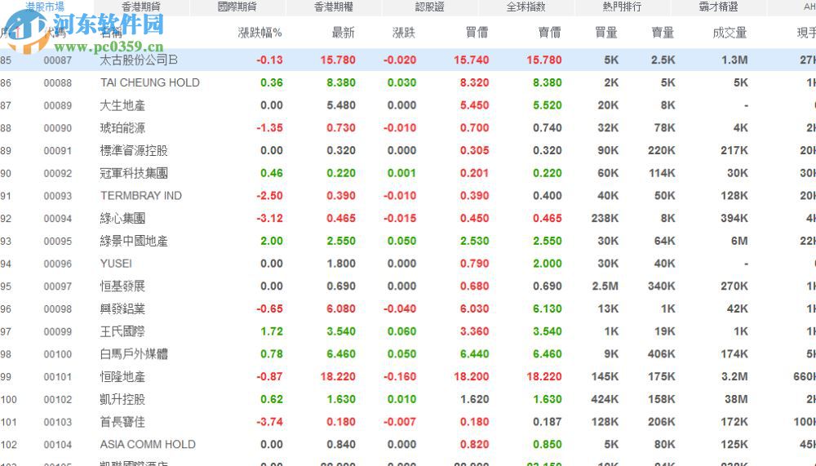Select stock row 綠景中國地產
The width and height of the screenshot is (816, 466).
click(x=408, y=241)
